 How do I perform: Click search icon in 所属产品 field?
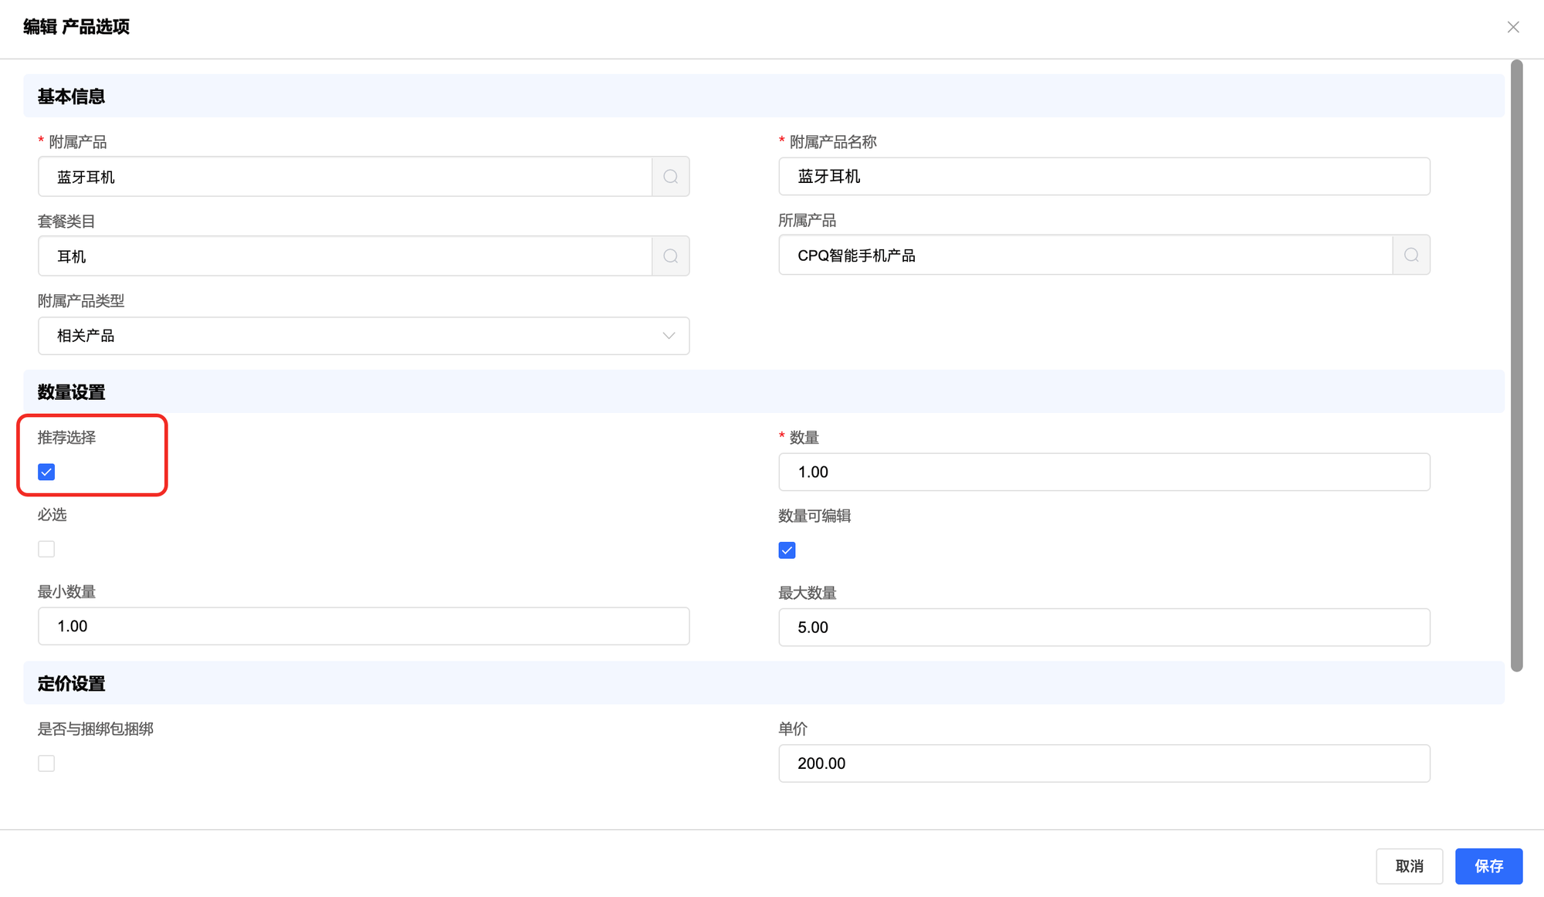coord(1410,256)
